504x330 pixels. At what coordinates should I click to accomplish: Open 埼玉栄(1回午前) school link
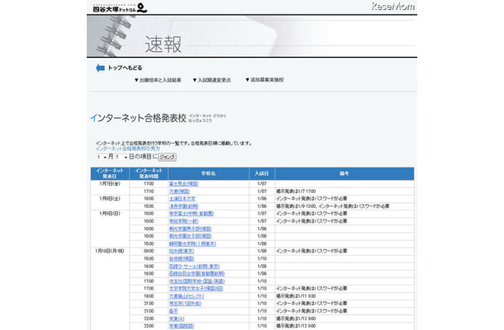click(186, 303)
